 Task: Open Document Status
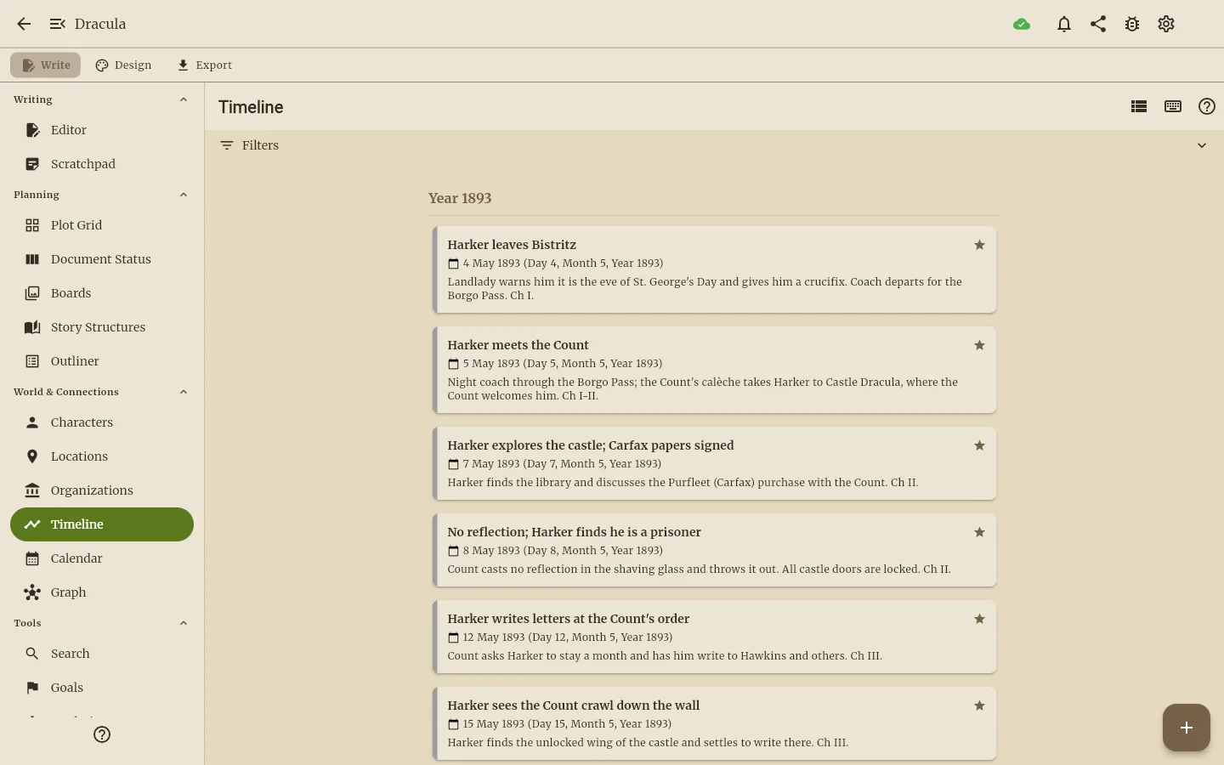pos(102,259)
